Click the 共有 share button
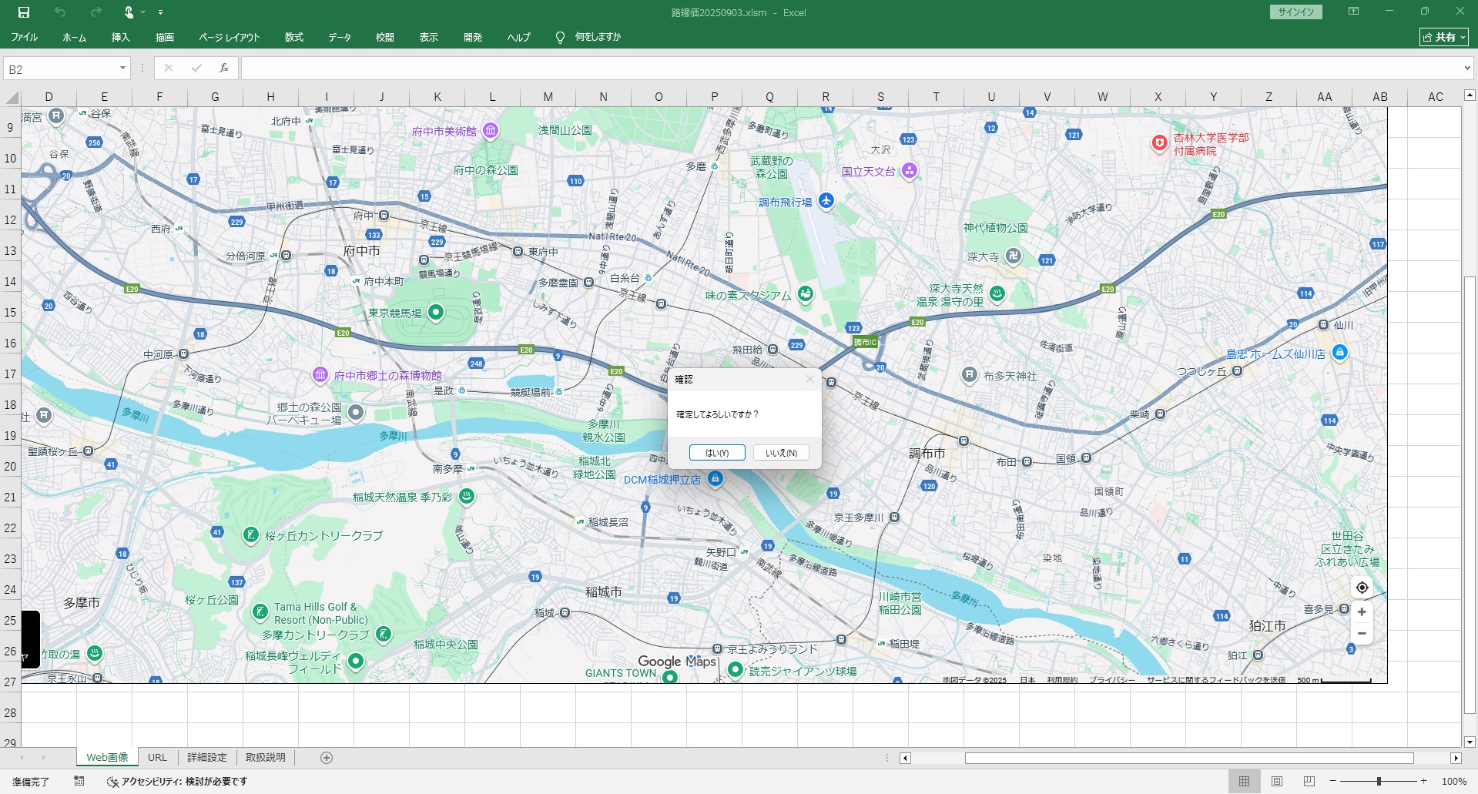Screen dimensions: 1478x794 (x=1444, y=37)
